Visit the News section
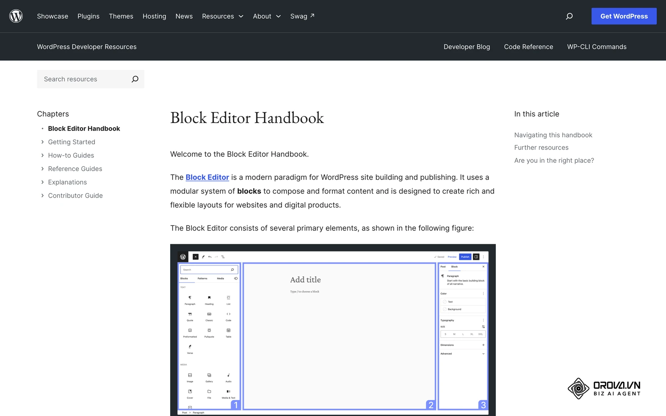Screen dimensions: 666x416 point(184,16)
